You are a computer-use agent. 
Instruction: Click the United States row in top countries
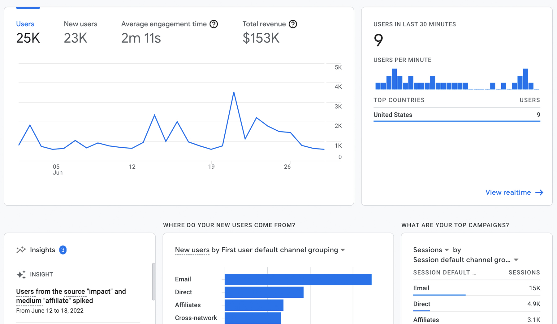tap(457, 115)
